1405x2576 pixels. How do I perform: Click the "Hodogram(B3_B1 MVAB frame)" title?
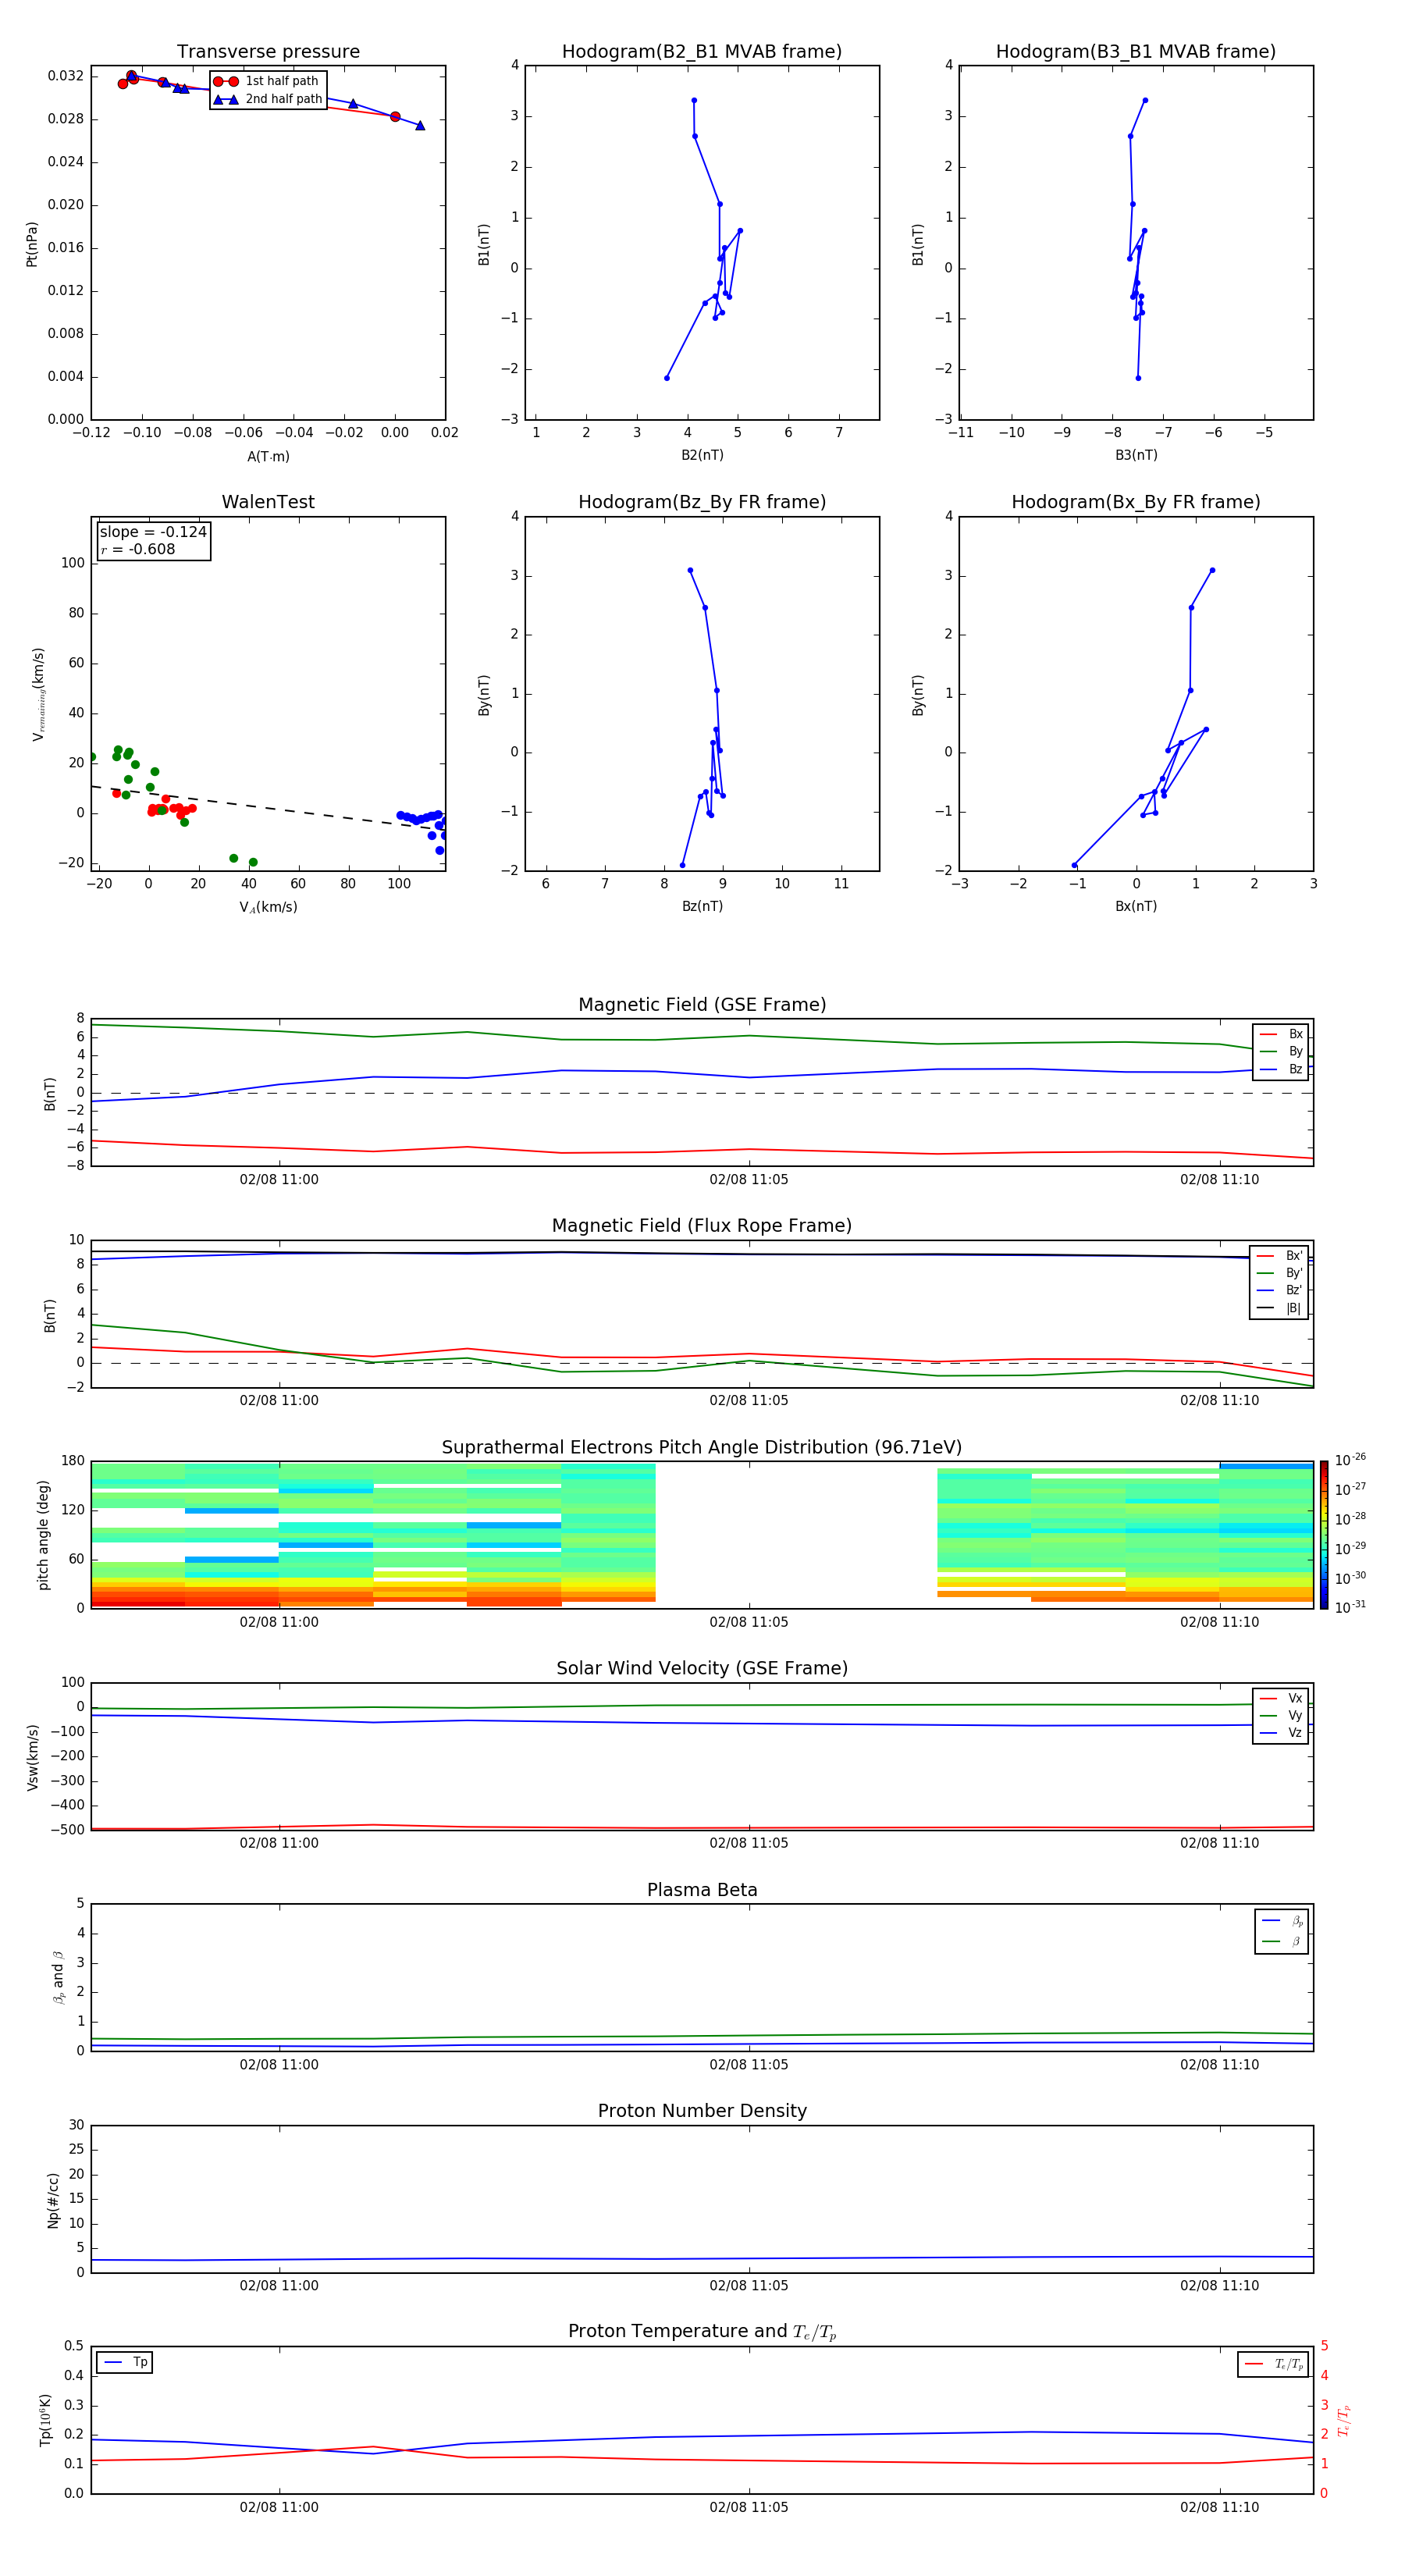click(x=1135, y=52)
